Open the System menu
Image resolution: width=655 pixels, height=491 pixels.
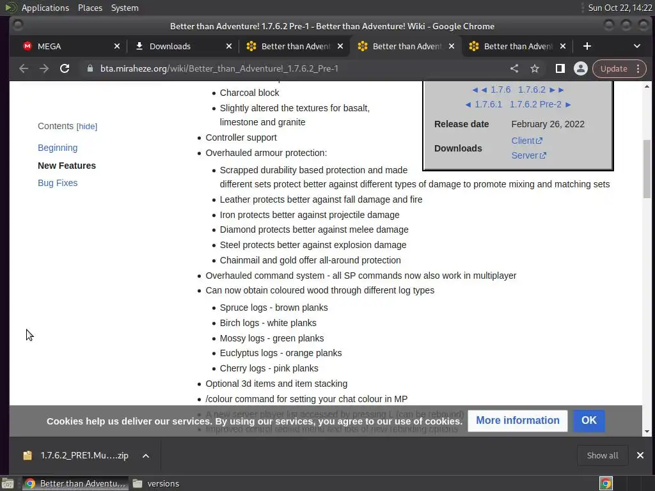(x=125, y=8)
